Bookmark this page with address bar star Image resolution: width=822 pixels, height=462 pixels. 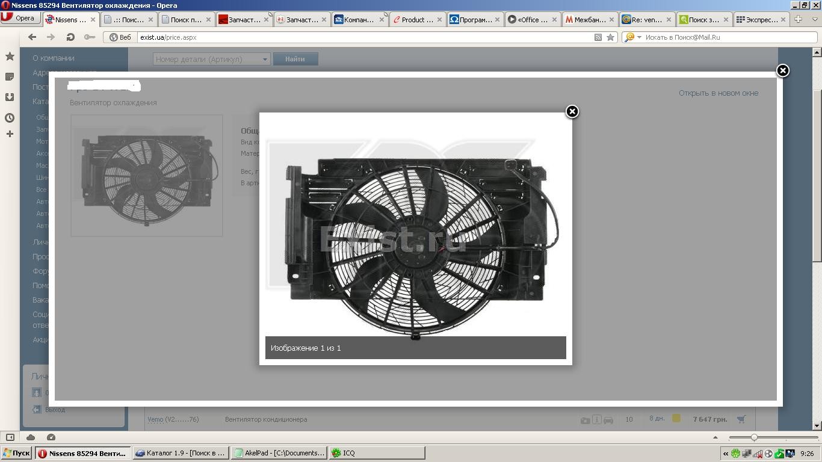610,37
